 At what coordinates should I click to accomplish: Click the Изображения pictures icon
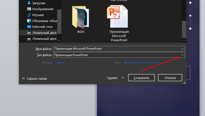click(29, 9)
